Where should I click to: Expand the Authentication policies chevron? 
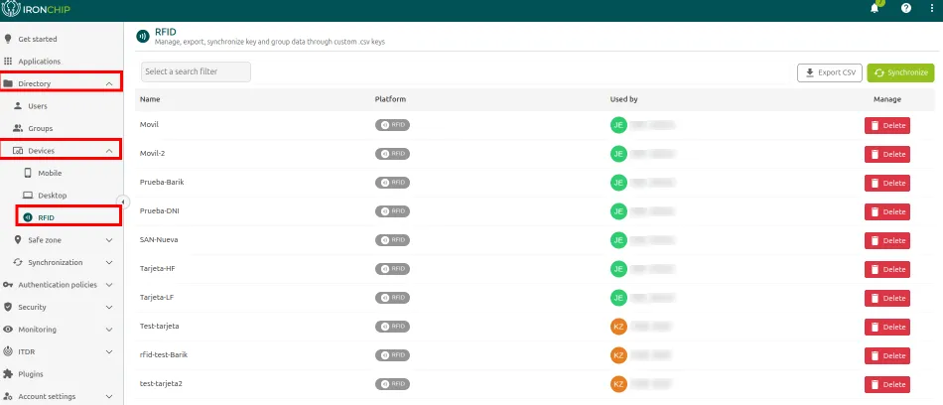(x=109, y=285)
